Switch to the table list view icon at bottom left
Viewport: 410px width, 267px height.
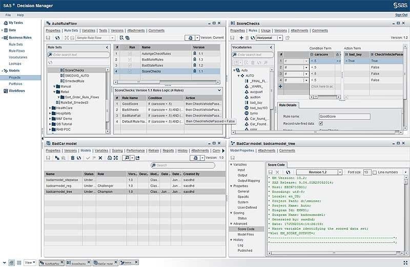coord(11,262)
